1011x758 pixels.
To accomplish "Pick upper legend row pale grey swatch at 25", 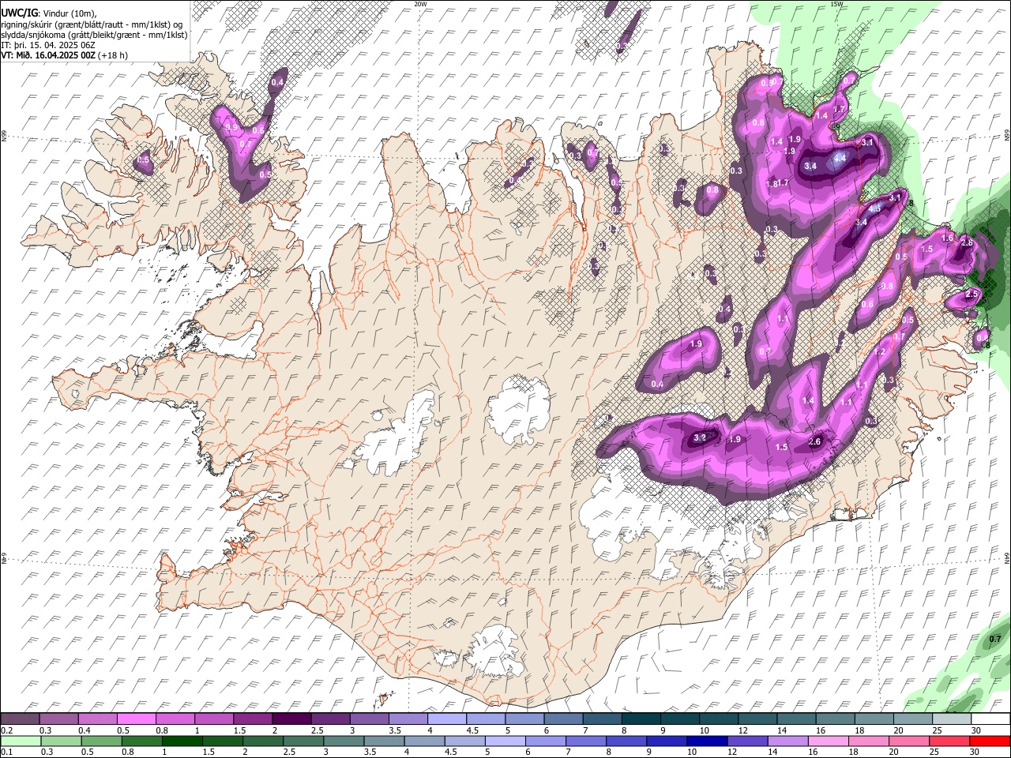I will (951, 719).
